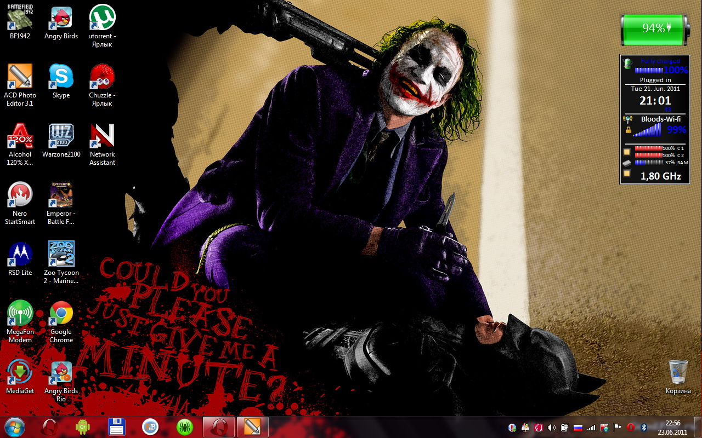
Task: Click the Wi-Fi signal strength bars at 99%
Action: (x=647, y=130)
